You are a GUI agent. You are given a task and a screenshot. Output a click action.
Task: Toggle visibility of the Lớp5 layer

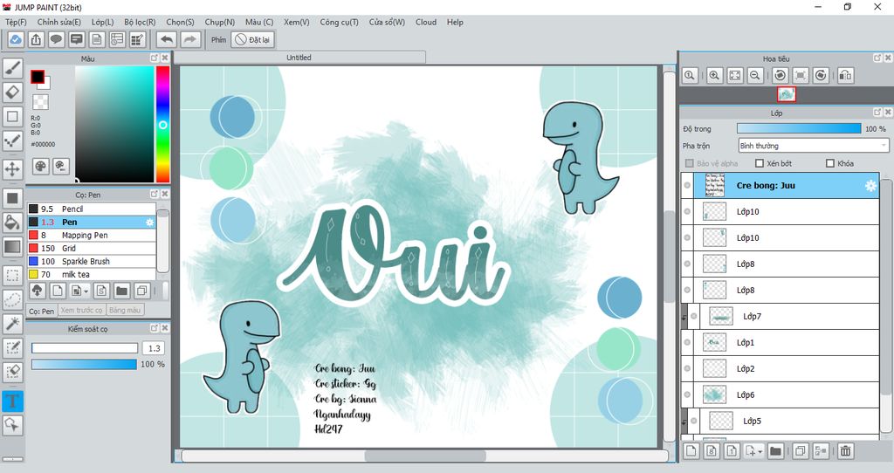[x=694, y=422]
